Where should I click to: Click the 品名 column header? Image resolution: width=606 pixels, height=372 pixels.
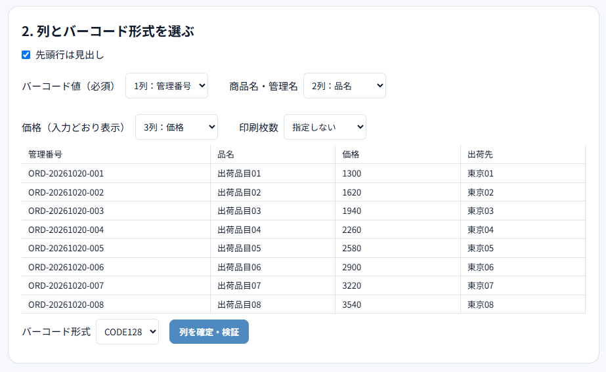point(273,155)
